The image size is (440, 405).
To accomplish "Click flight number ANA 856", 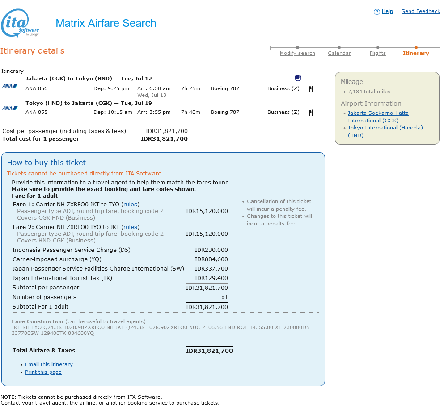I will (37, 88).
